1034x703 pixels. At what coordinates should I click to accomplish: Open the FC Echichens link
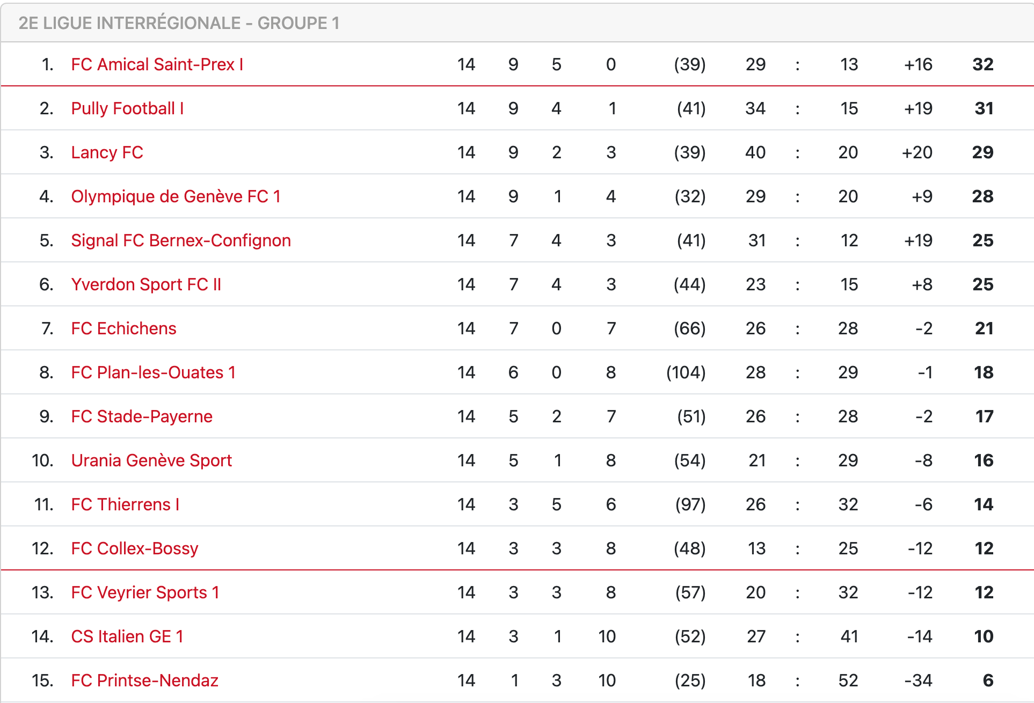click(123, 328)
